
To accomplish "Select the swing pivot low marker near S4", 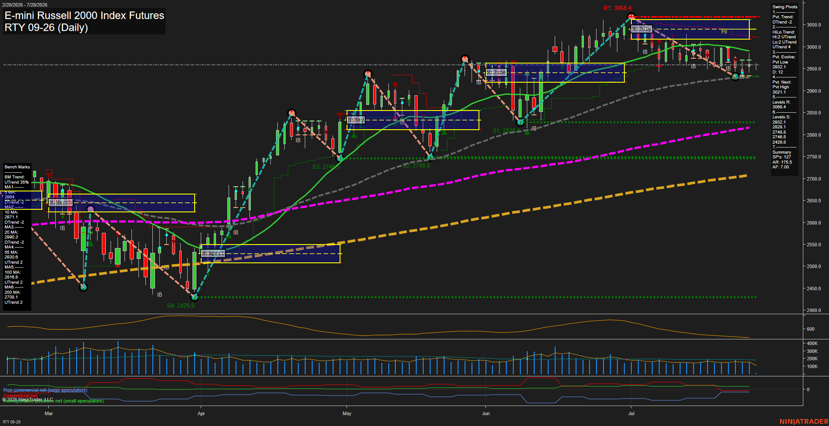I will coord(195,297).
